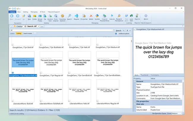Select LiberationMono-Italic.ttf thumbnail

coord(80,91)
